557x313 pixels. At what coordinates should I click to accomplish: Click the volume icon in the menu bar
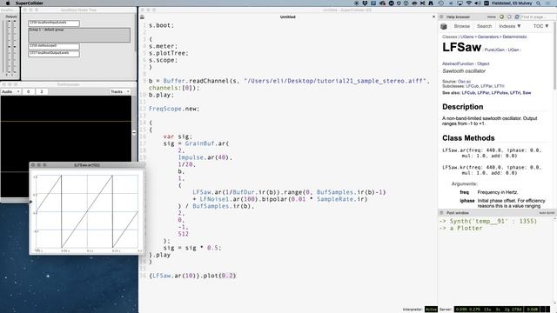478,3
